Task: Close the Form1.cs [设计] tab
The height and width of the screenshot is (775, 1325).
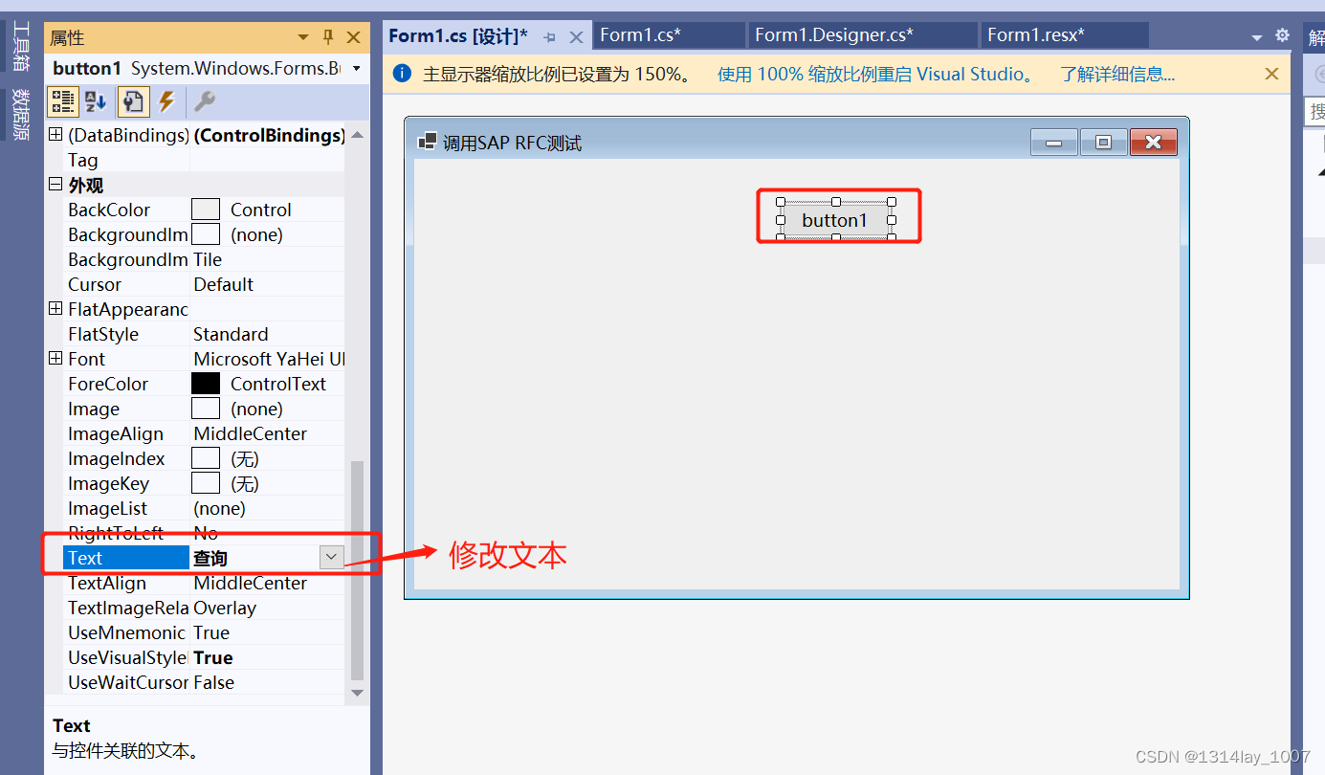Action: (x=576, y=37)
